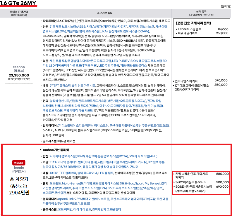
Task: Select the iconic trim name label
Action: coord(19,168)
